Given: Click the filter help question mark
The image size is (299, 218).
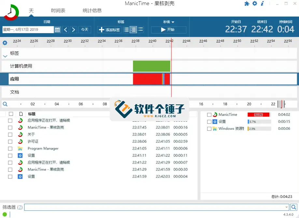Looking at the screenshot, I should (x=20, y=207).
